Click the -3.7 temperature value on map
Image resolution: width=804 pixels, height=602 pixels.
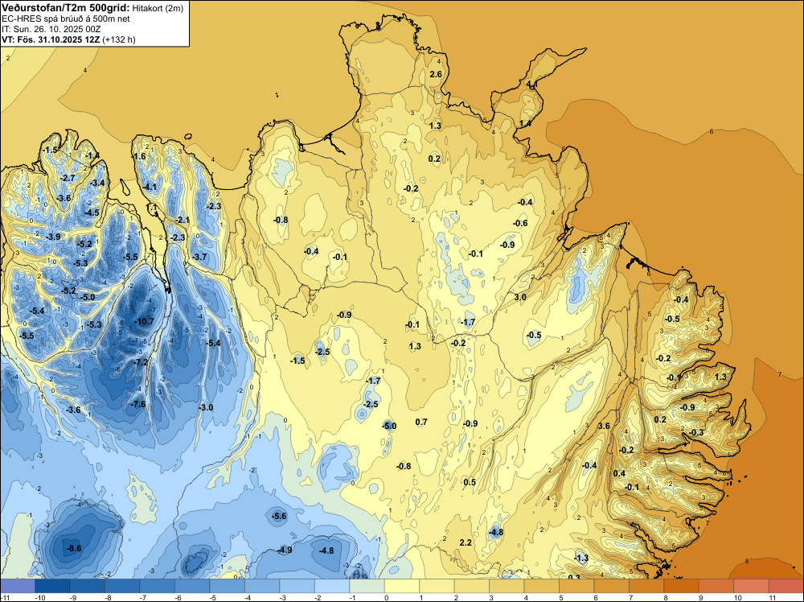[x=199, y=257]
